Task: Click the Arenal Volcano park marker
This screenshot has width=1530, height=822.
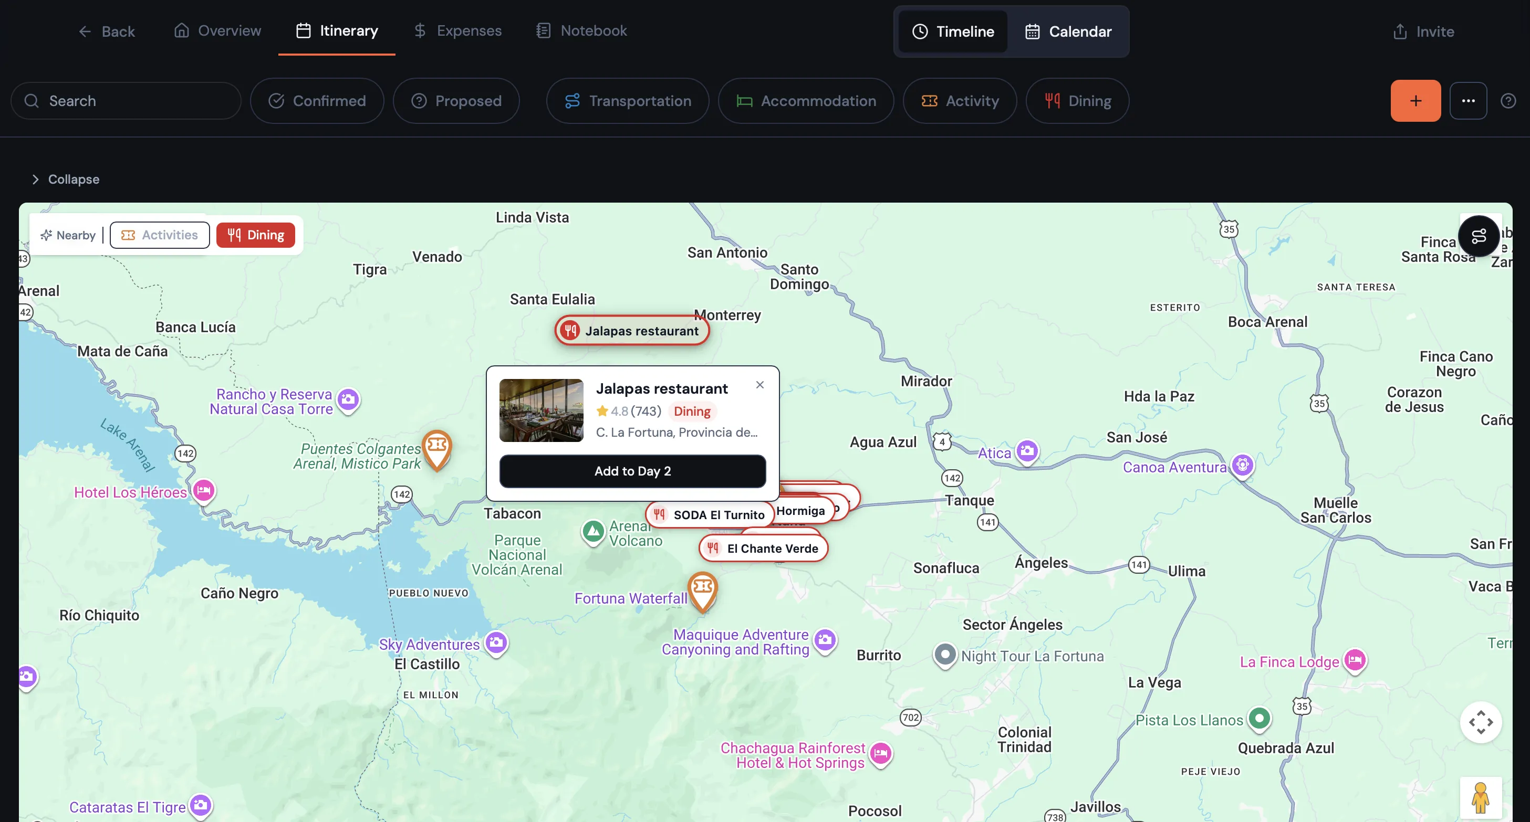Action: point(593,532)
